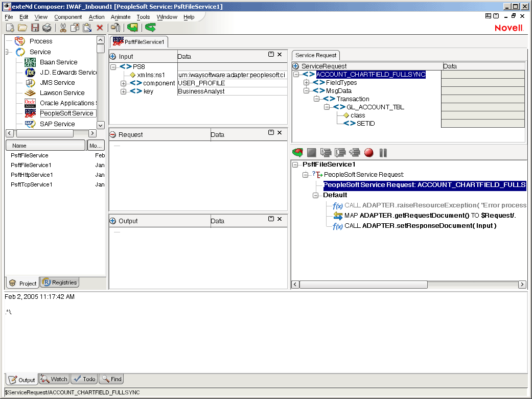Expand the component node

[x=124, y=83]
